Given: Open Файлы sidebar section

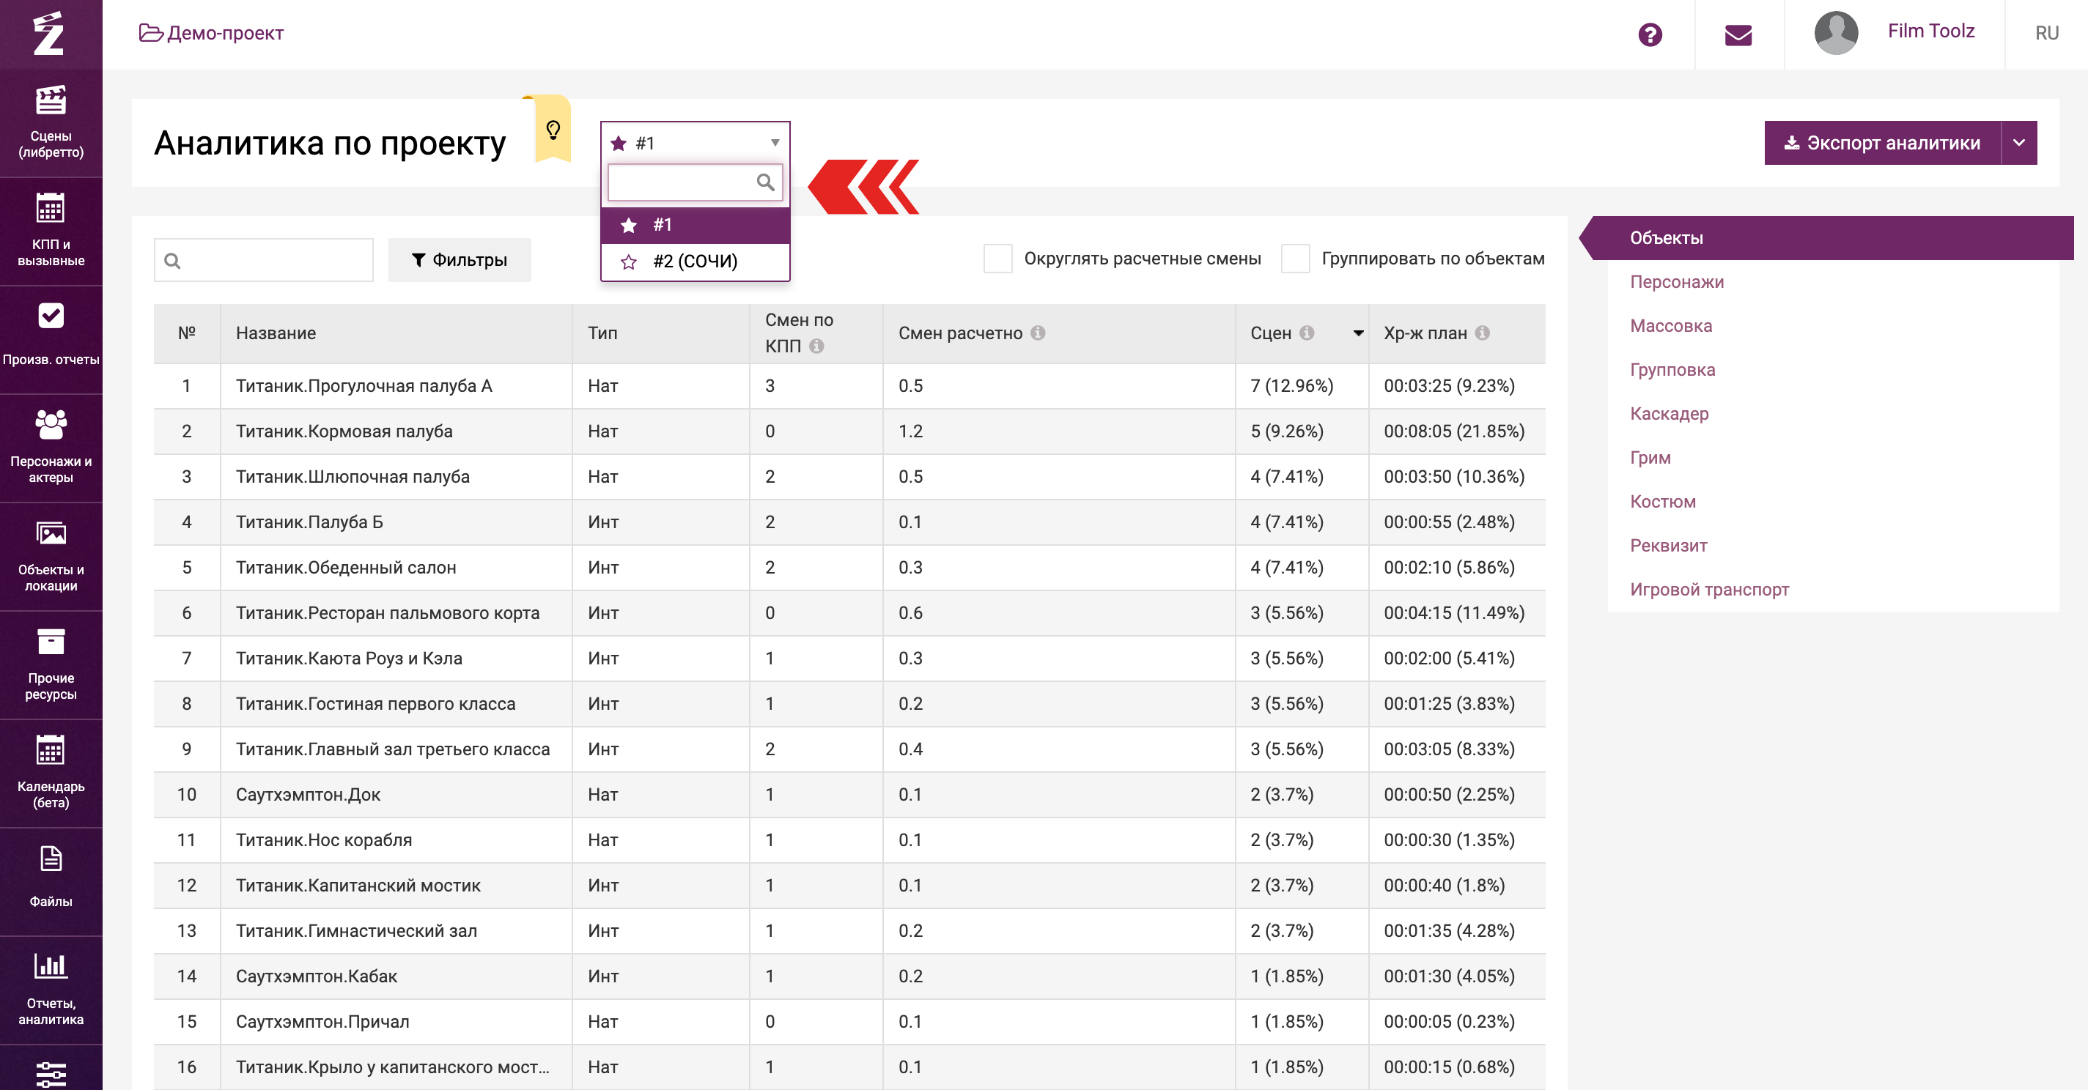Looking at the screenshot, I should [51, 882].
